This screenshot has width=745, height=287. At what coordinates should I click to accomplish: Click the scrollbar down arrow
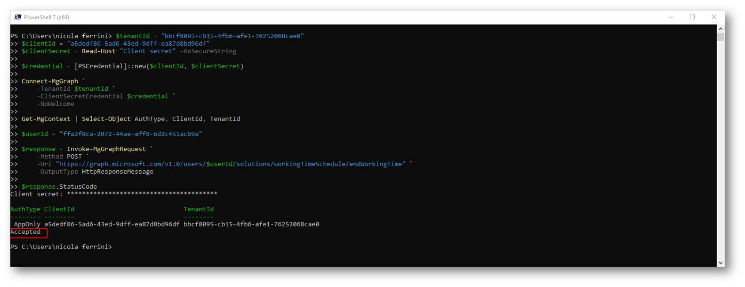(x=721, y=263)
